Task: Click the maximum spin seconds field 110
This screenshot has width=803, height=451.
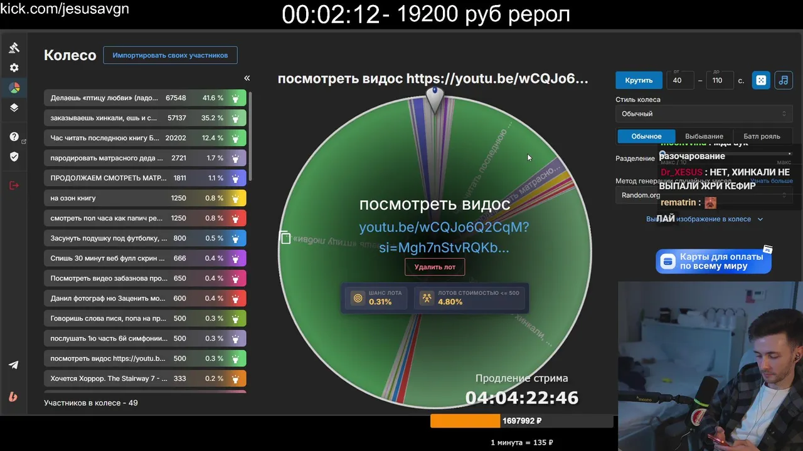Action: 720,80
